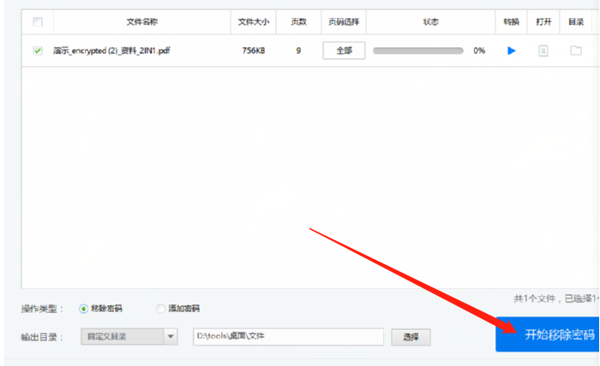Uncheck the 演示_encrypted PDF file checkbox
The height and width of the screenshot is (366, 600).
(38, 51)
